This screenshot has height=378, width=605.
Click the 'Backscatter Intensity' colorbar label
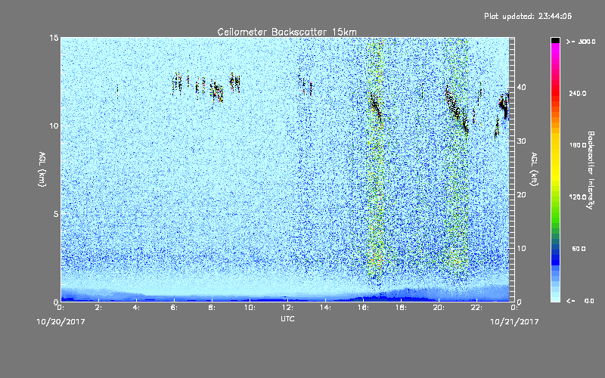click(x=591, y=170)
